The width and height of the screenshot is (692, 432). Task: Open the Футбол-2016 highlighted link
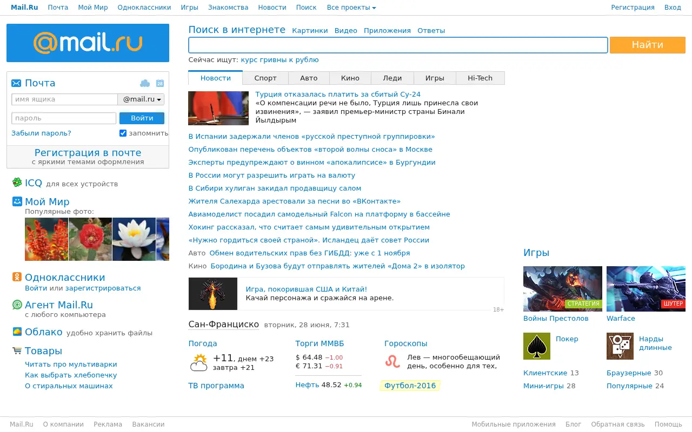click(410, 386)
